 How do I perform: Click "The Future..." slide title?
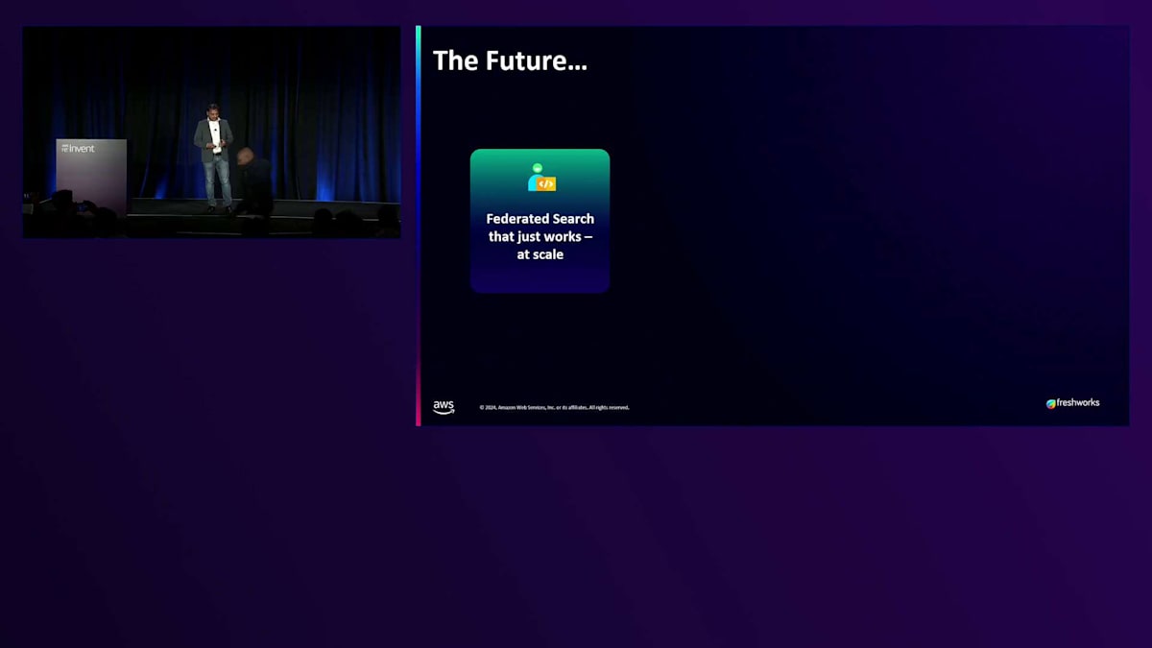tap(510, 60)
